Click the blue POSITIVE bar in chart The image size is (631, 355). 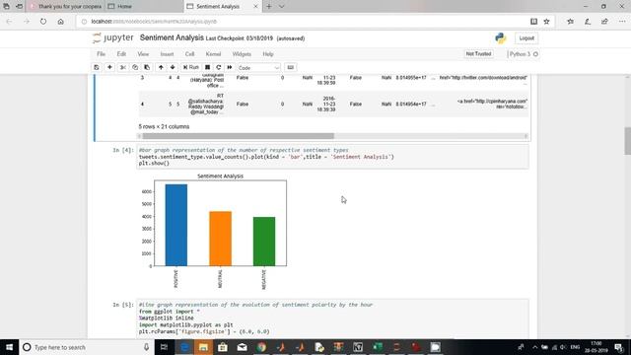[176, 225]
